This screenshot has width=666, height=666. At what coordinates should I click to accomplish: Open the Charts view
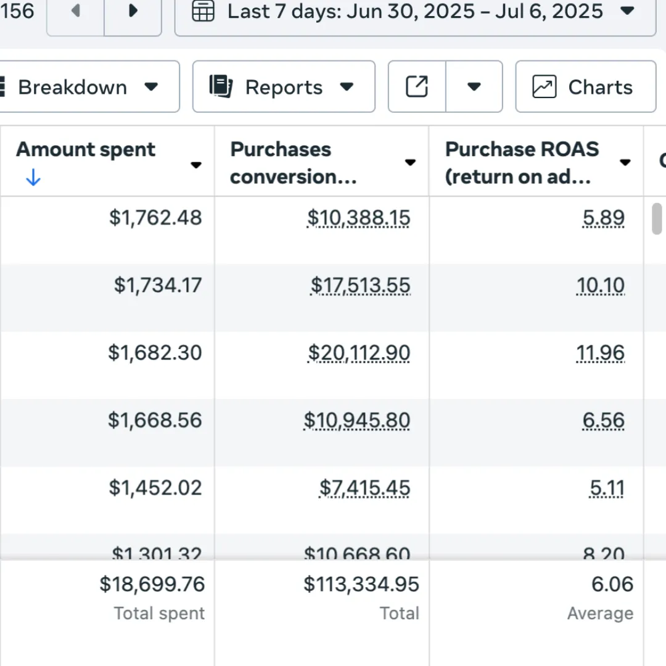pyautogui.click(x=599, y=87)
